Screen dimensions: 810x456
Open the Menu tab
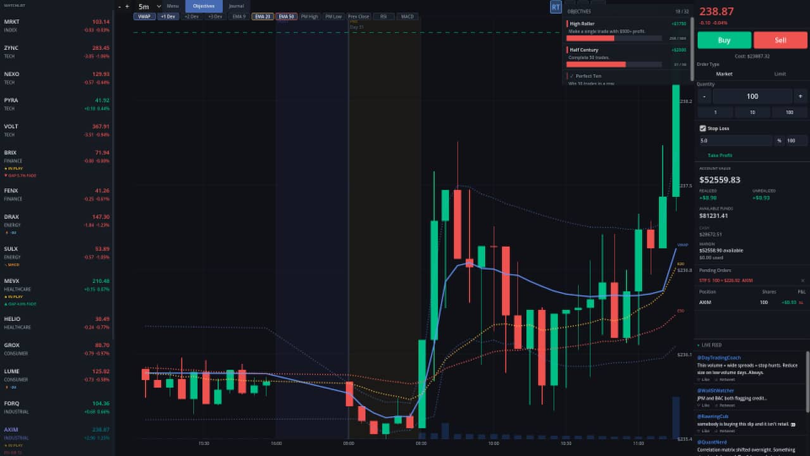(x=172, y=6)
